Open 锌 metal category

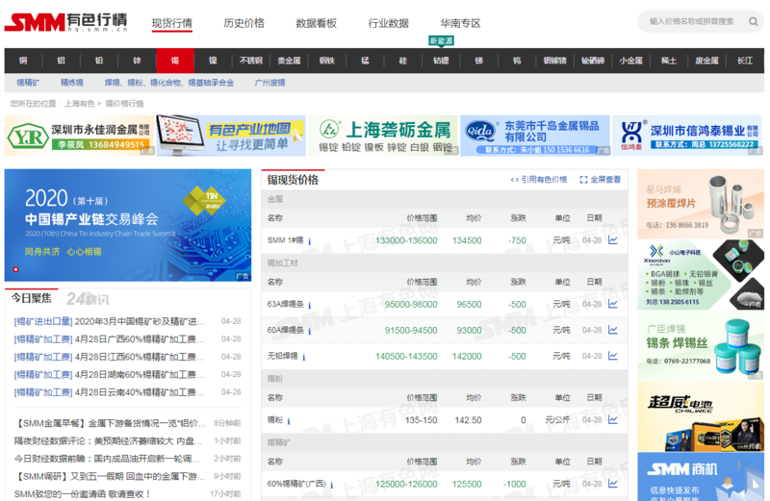[137, 61]
